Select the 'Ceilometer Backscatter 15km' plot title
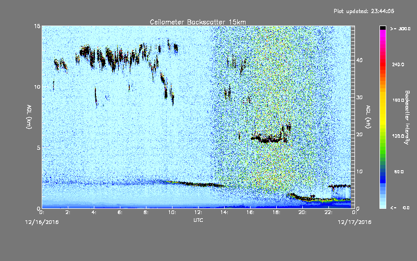 (x=198, y=22)
